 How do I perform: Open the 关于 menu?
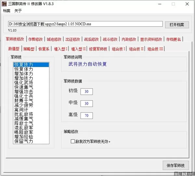[x=18, y=11]
